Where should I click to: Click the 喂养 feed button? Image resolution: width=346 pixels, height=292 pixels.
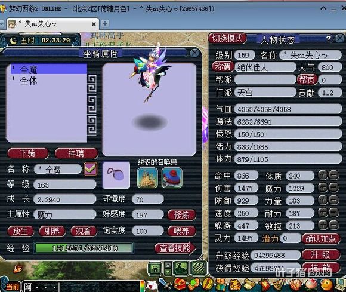[x=181, y=231]
